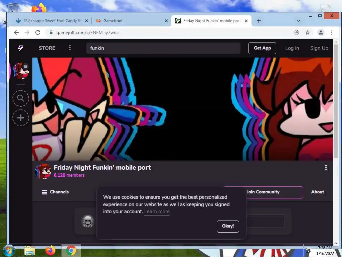342x257 pixels.
Task: Click the browser forward arrow
Action: [27, 32]
